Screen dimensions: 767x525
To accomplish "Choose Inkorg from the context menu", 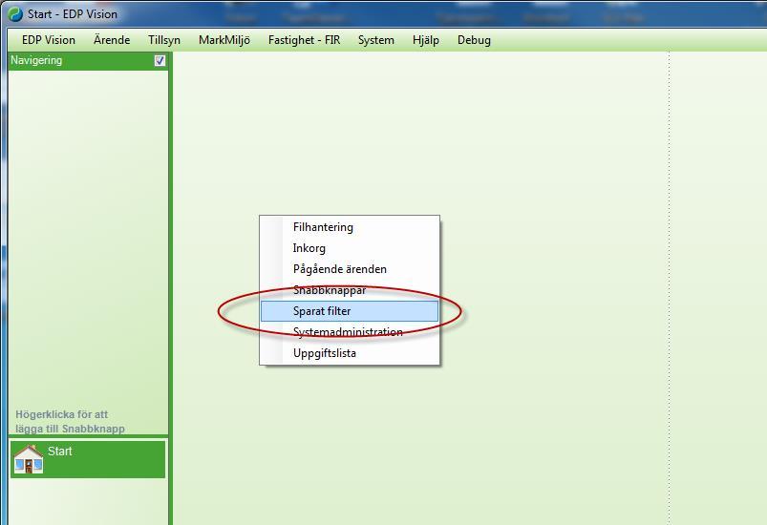I will [x=350, y=248].
